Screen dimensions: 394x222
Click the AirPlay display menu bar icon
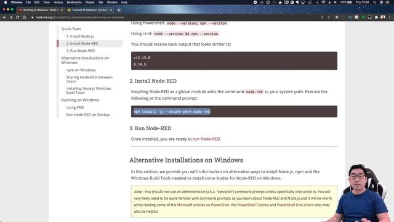pyautogui.click(x=303, y=2)
